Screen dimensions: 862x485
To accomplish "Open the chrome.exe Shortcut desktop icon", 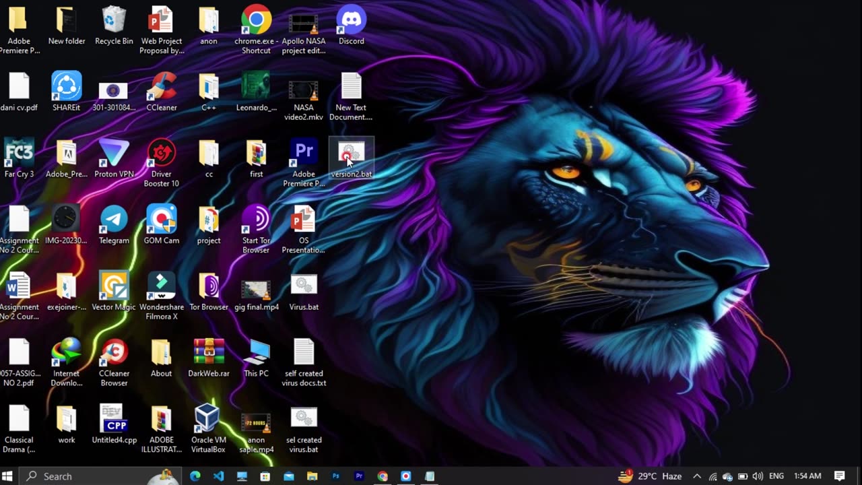I will pos(256,30).
